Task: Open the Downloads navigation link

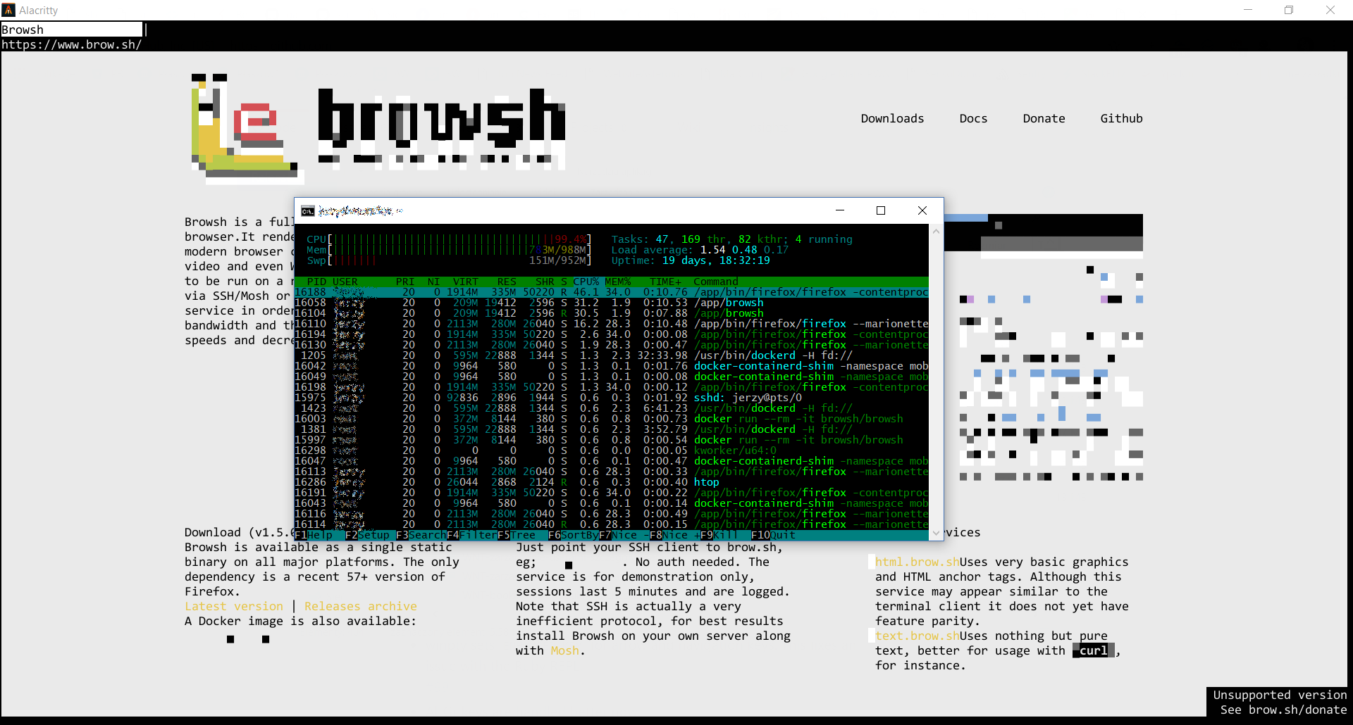Action: (892, 118)
